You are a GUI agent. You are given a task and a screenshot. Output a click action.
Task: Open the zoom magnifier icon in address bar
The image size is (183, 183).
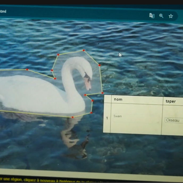pos(161,16)
